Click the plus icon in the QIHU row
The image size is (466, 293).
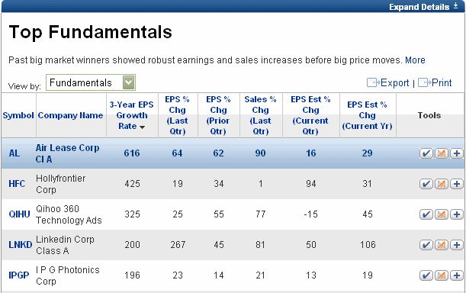coord(457,214)
